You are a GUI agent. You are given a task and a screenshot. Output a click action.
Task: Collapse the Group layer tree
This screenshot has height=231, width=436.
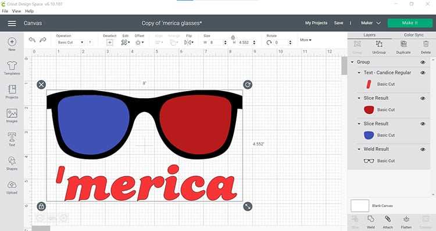(x=352, y=62)
